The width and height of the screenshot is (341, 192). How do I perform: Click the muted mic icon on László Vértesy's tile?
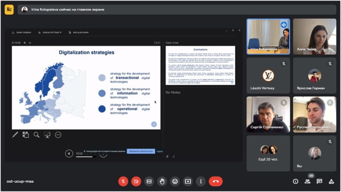click(284, 64)
